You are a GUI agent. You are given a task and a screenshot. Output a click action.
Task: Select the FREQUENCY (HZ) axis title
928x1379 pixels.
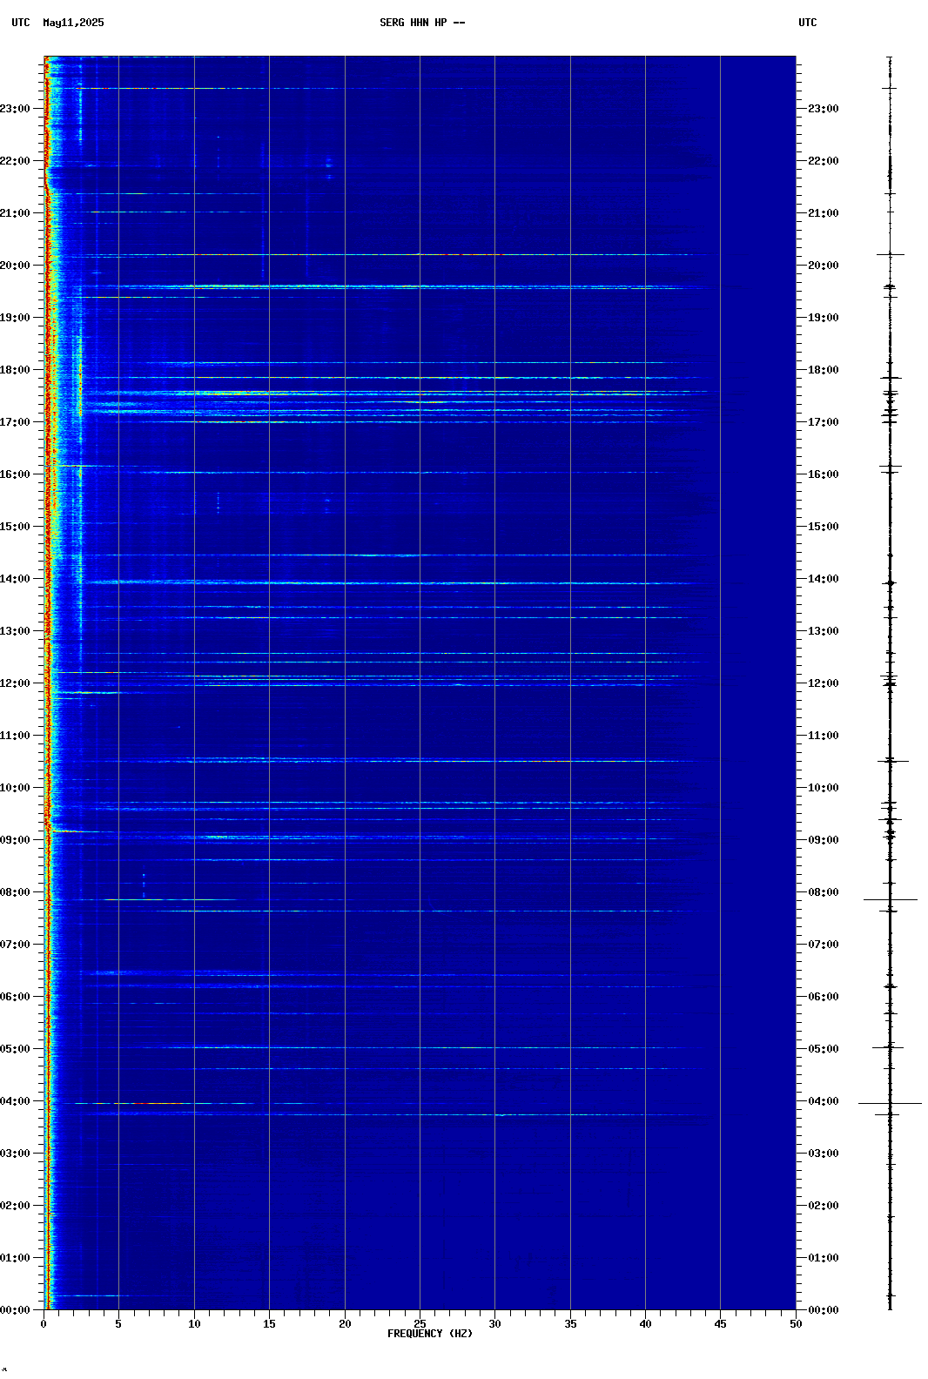coord(430,1334)
